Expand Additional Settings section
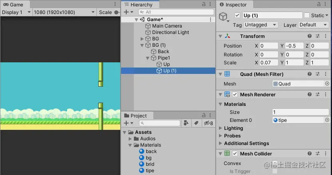Image resolution: width=332 pixels, height=175 pixels. click(221, 143)
